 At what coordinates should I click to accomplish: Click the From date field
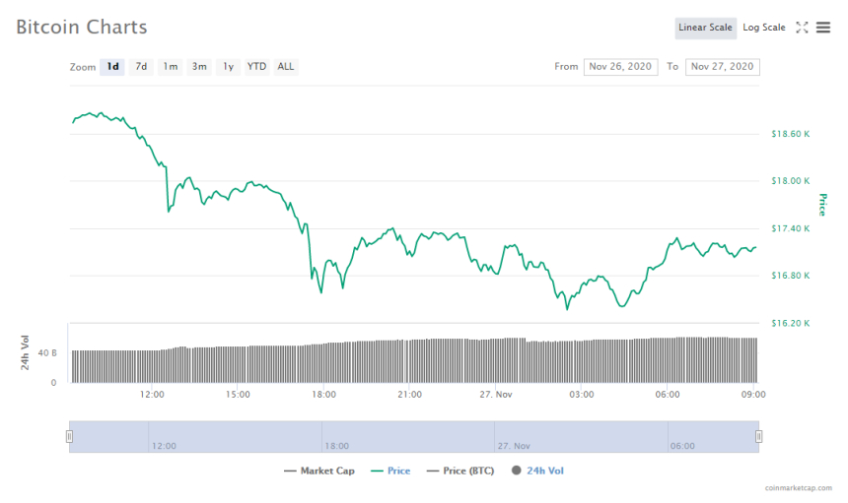click(621, 67)
